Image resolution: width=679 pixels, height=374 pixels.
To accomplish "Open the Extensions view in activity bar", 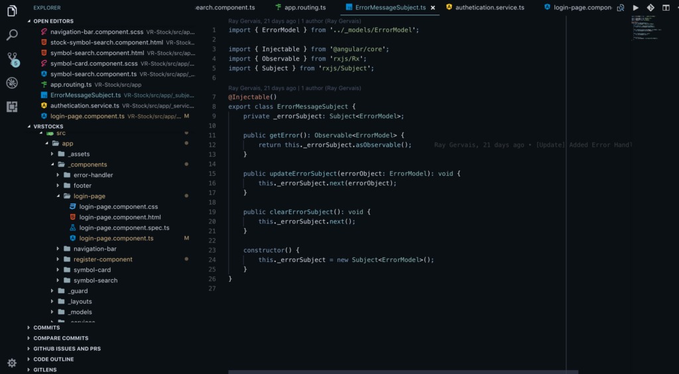I will [x=12, y=107].
